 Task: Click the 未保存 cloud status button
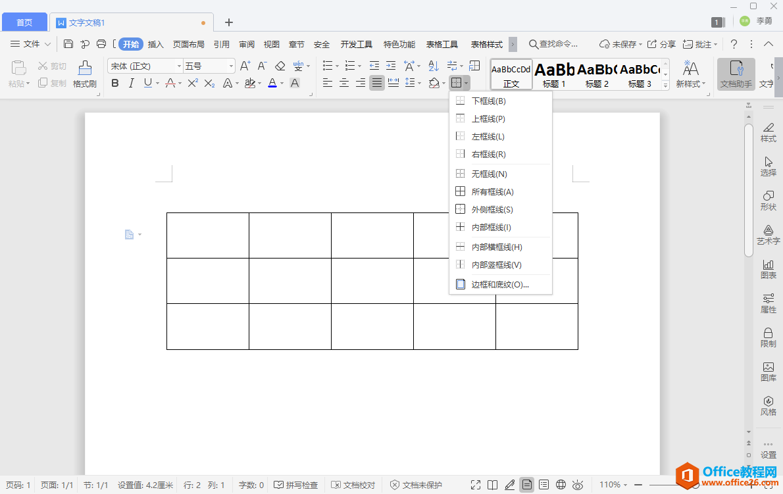pyautogui.click(x=620, y=45)
